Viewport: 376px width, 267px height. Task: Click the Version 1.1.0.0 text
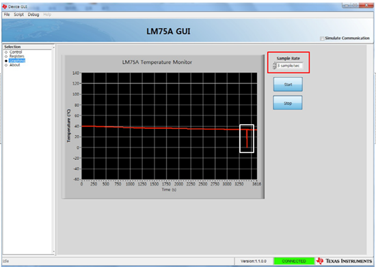pos(254,261)
